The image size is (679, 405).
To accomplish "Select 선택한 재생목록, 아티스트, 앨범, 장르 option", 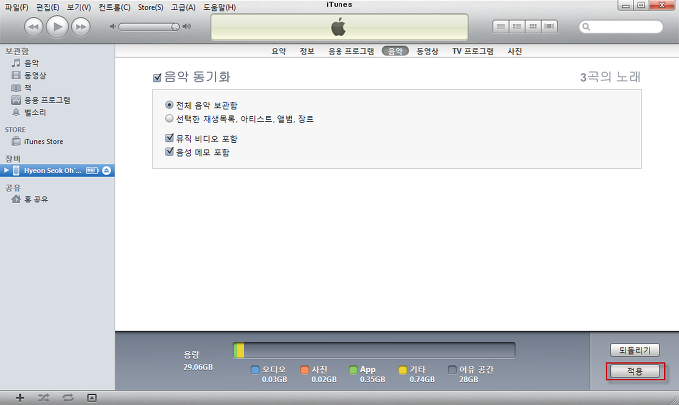I will [x=169, y=118].
